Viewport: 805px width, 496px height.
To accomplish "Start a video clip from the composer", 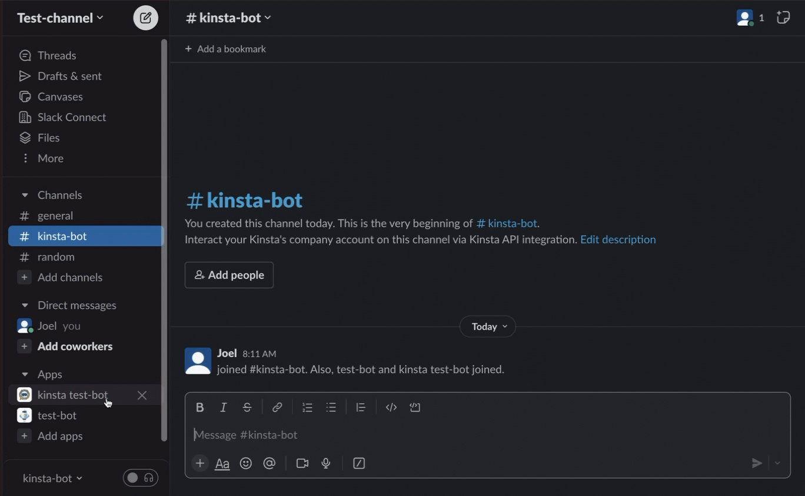I will point(302,463).
